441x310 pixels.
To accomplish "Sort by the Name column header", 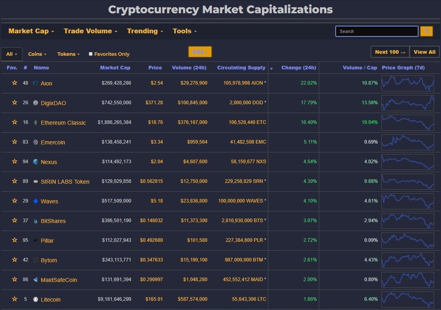I will [41, 67].
